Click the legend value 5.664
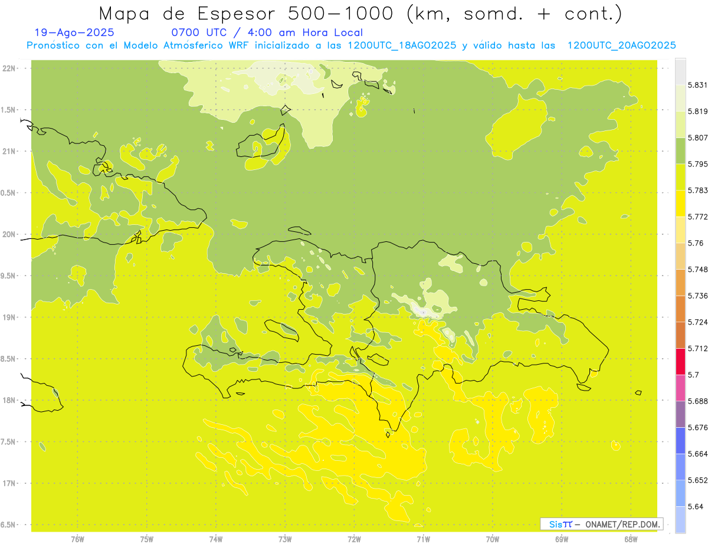 (698, 453)
